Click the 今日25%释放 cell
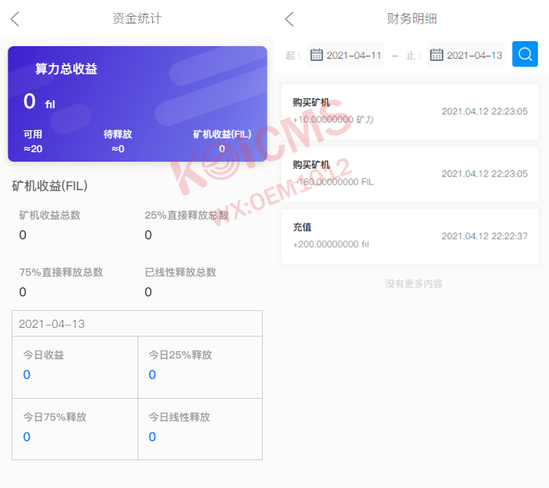The width and height of the screenshot is (549, 488). [201, 367]
